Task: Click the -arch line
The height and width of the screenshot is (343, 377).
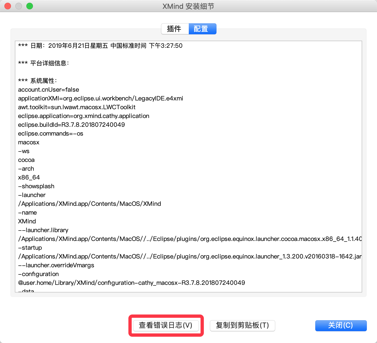Action: click(26, 169)
